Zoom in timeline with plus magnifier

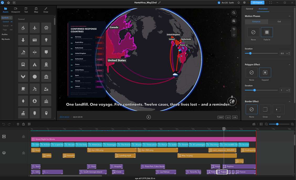click(x=292, y=124)
